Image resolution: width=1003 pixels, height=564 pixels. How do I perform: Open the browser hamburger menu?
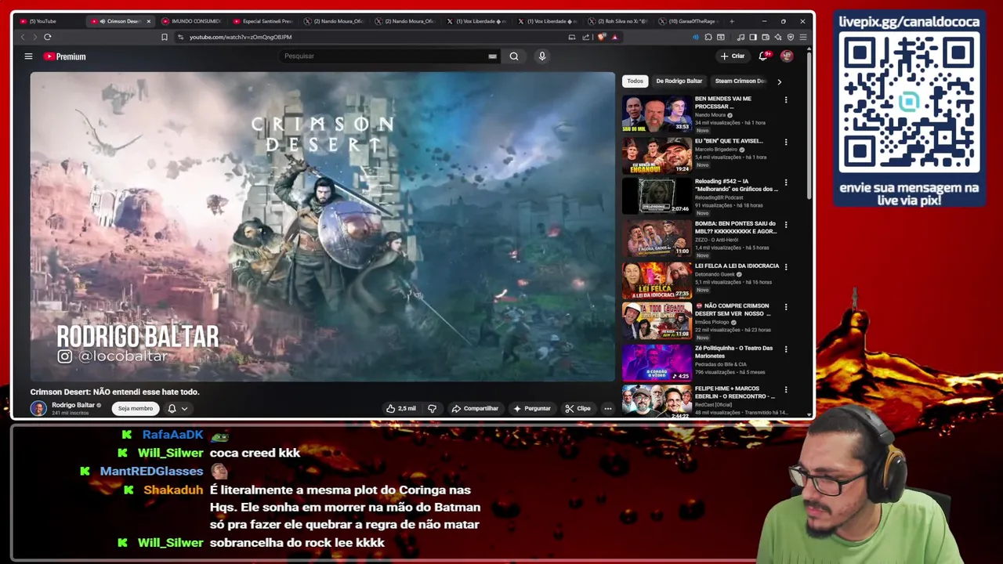(802, 37)
